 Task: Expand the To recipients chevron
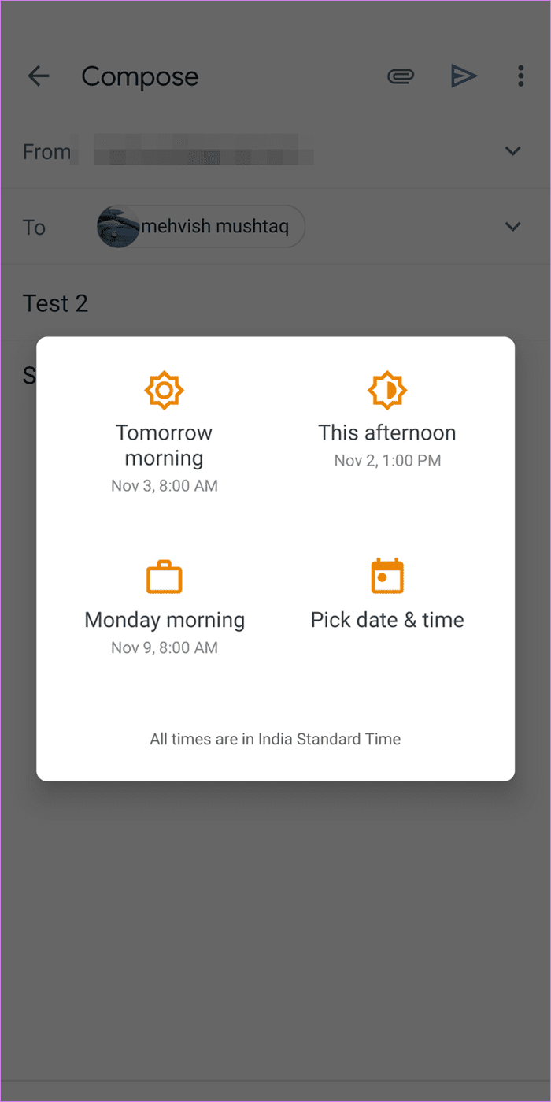click(x=513, y=227)
